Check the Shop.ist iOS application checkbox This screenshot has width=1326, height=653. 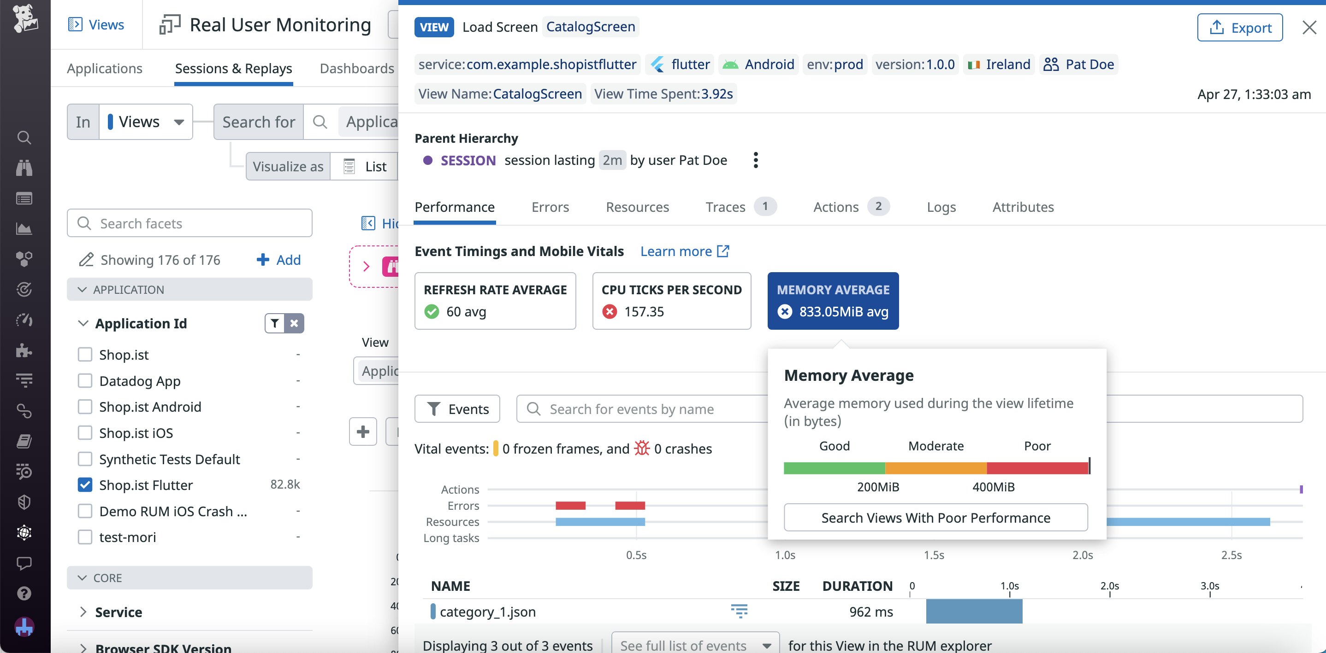click(x=85, y=432)
